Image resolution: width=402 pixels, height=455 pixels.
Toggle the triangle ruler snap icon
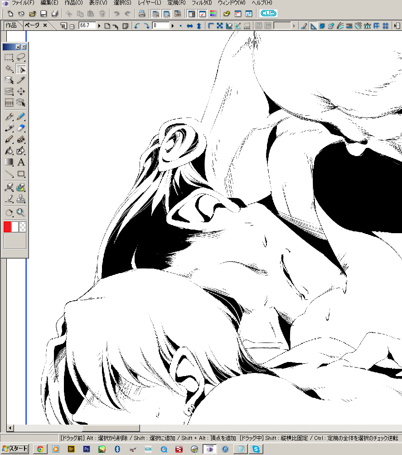tap(313, 26)
